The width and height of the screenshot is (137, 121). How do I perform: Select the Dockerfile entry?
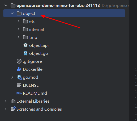coord(33,69)
